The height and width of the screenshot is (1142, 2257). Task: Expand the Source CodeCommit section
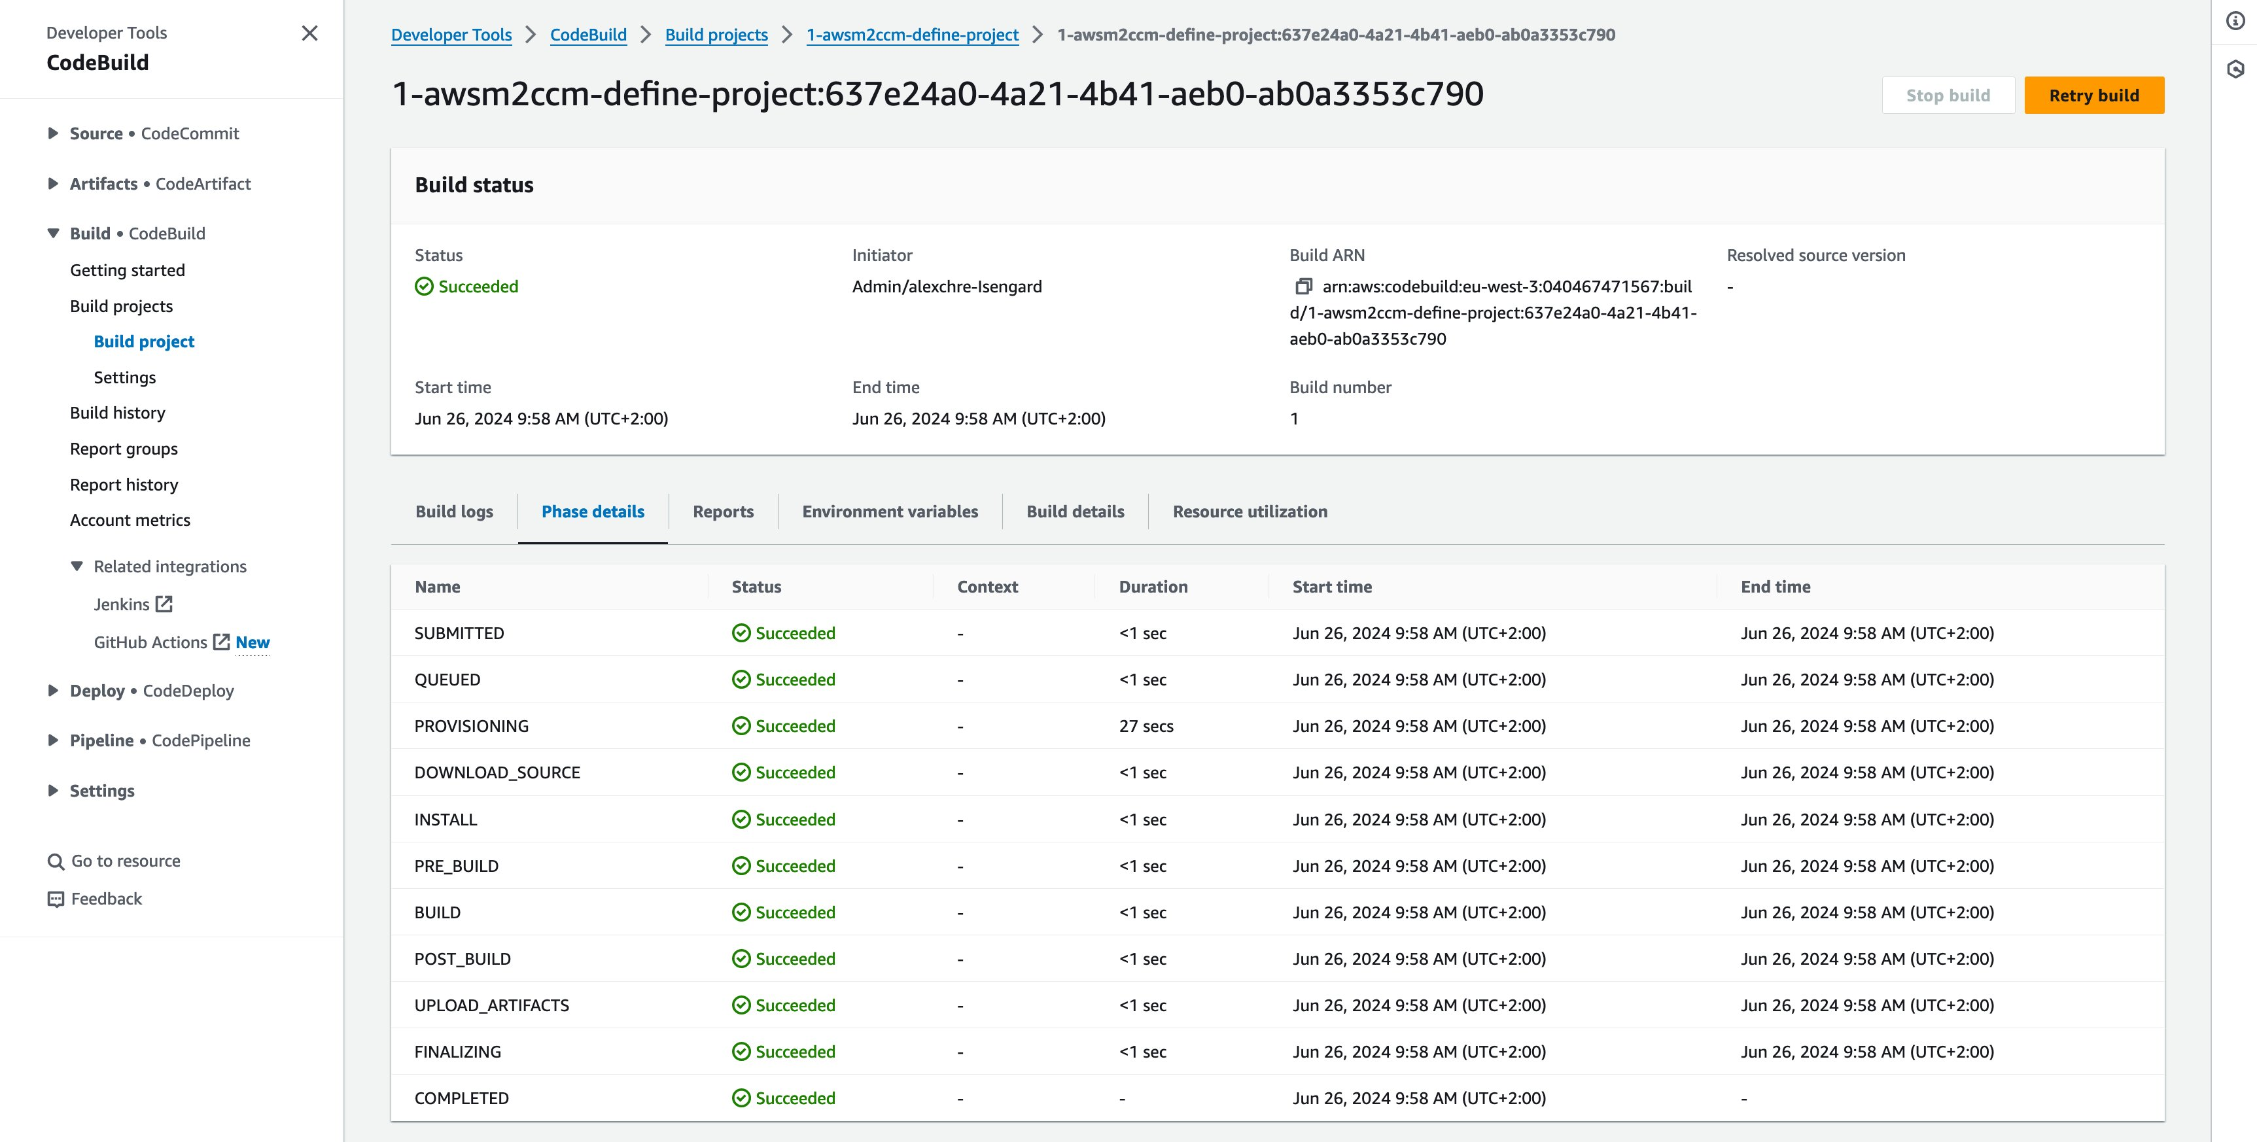52,133
